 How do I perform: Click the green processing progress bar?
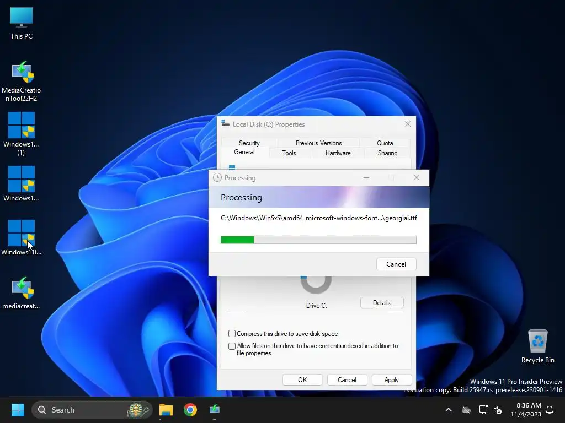tap(318, 240)
